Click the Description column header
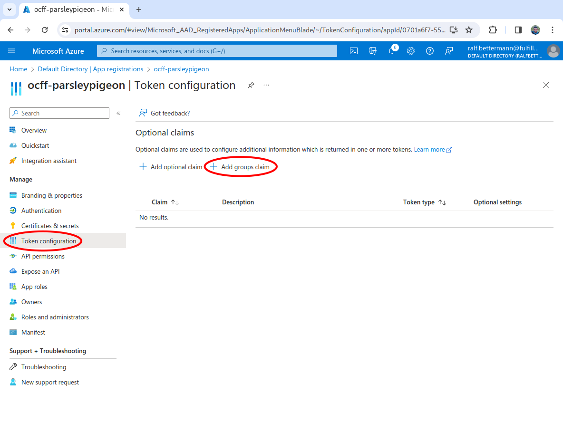This screenshot has width=563, height=432. point(238,202)
